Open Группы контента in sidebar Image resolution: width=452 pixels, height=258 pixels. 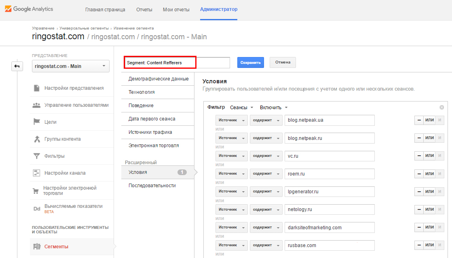coord(63,139)
